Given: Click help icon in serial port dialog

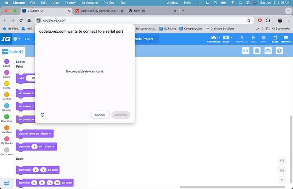Looking at the screenshot, I should point(42,115).
